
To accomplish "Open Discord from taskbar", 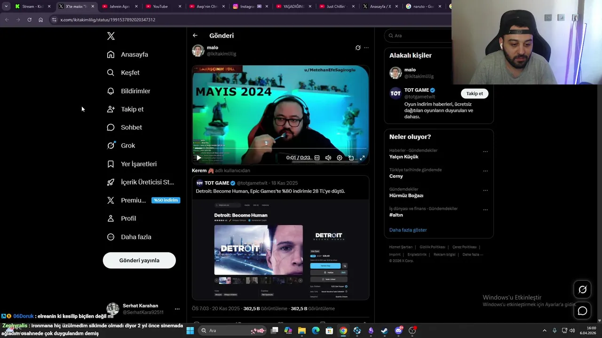I will [398, 330].
